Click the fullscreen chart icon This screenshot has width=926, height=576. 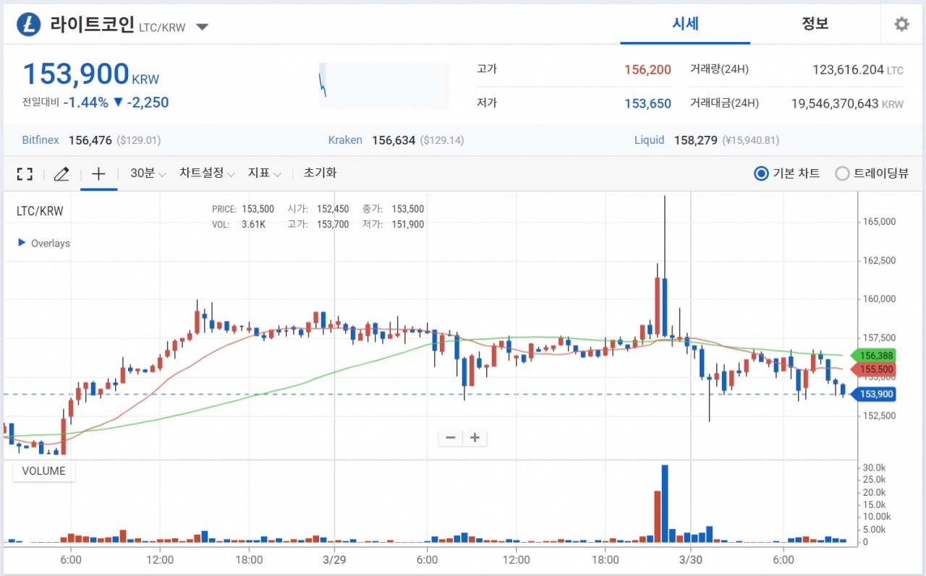coord(25,174)
